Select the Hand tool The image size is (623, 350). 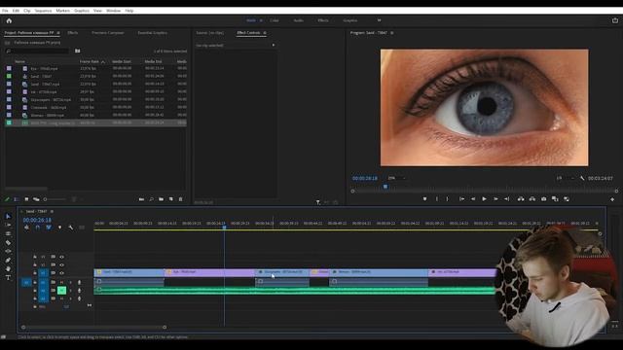pos(8,269)
